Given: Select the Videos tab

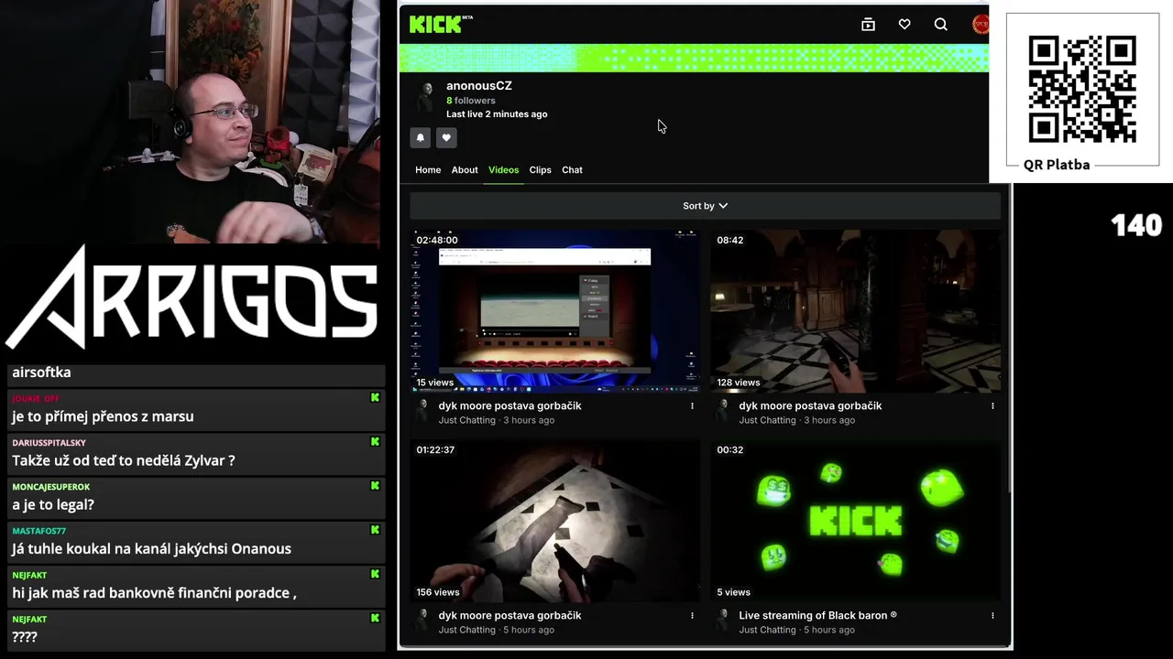Looking at the screenshot, I should click(503, 169).
